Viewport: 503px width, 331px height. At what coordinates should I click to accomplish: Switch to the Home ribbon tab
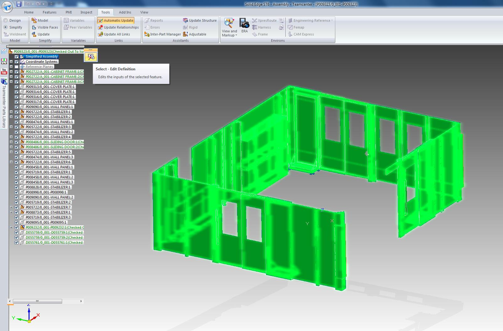29,12
